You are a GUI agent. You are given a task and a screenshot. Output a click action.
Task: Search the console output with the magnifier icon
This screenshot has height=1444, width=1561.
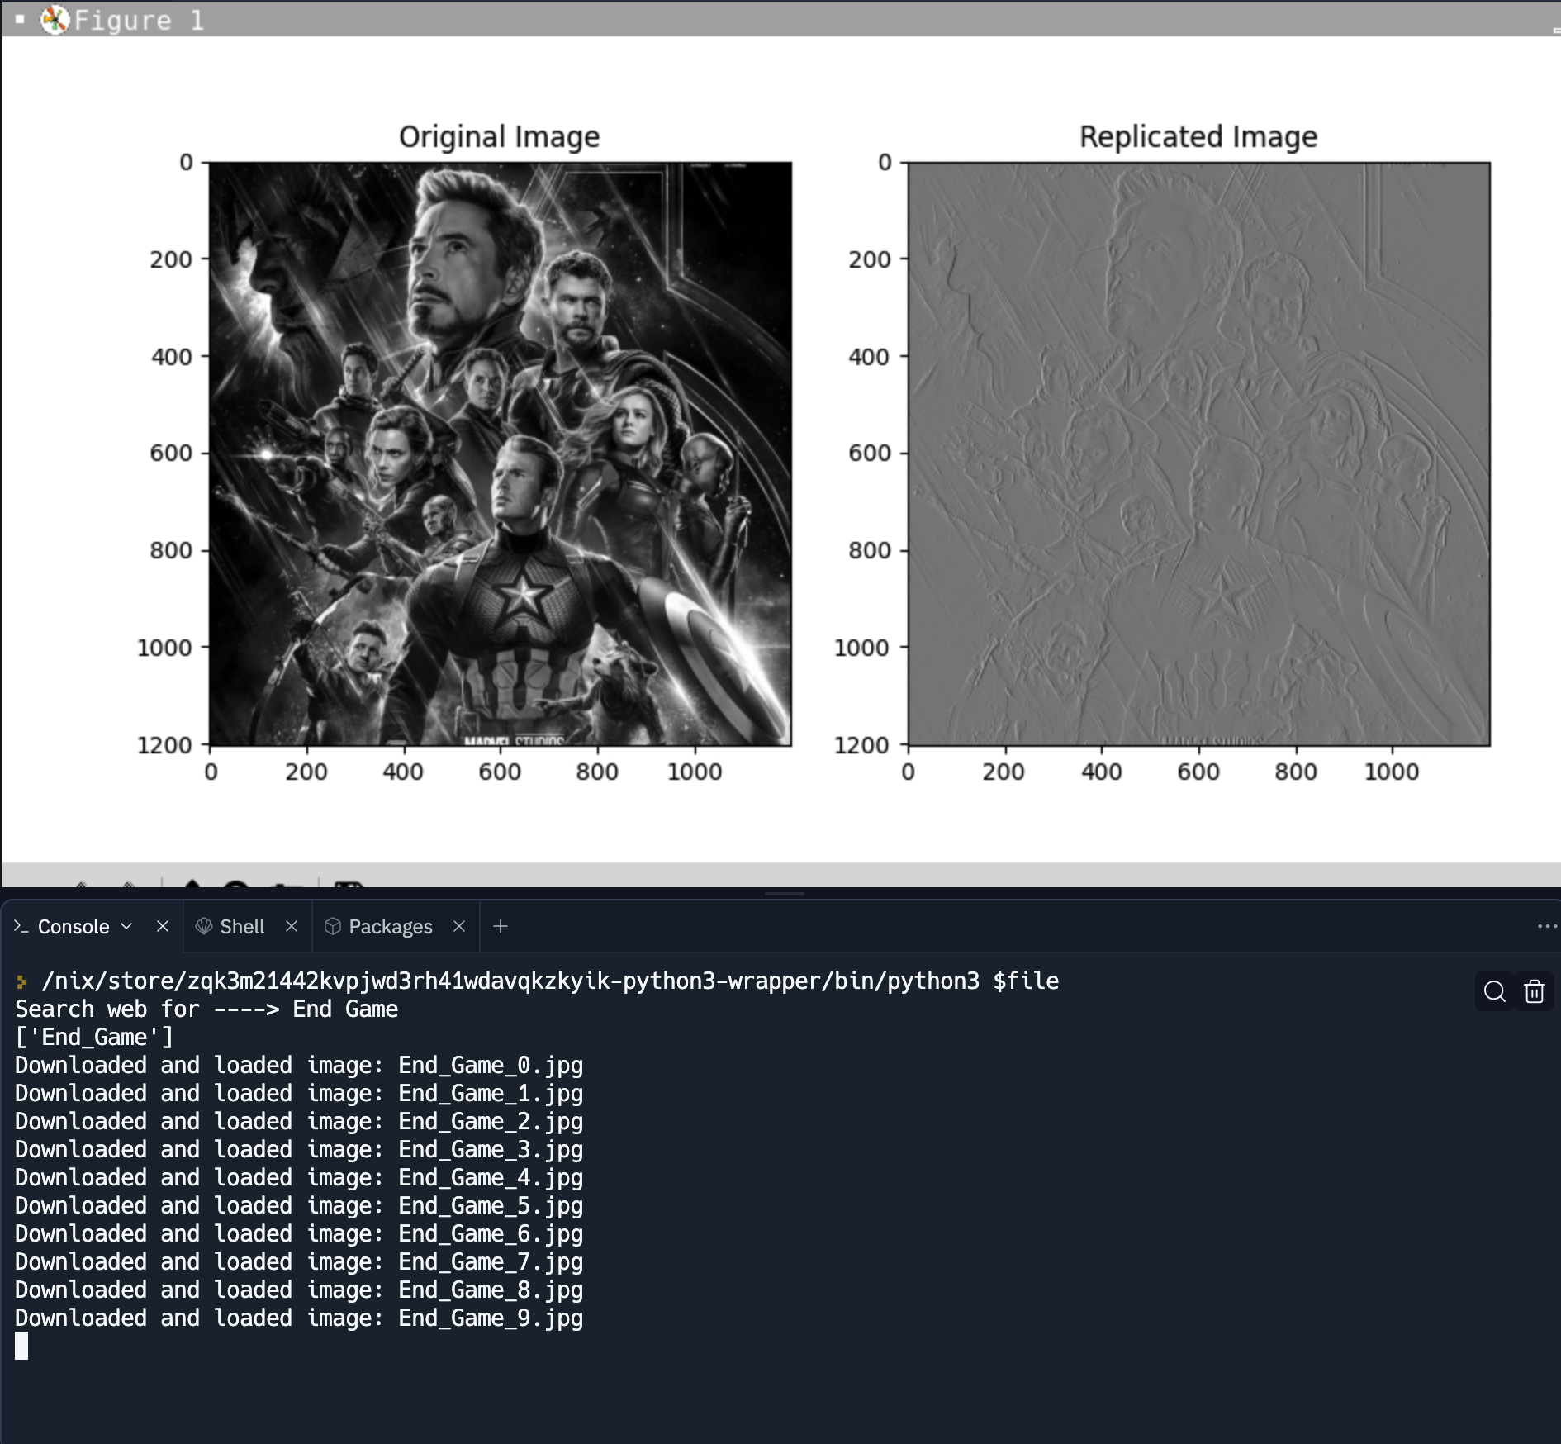pos(1494,991)
